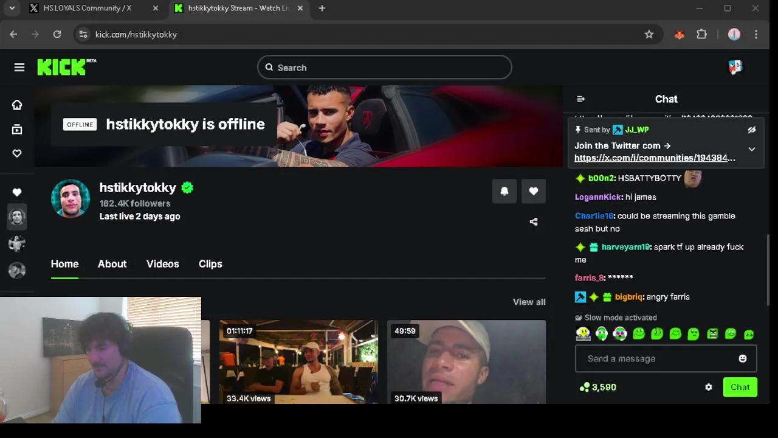Insert the last green emote in row
Viewport: 778px width, 438px height.
[x=749, y=334]
